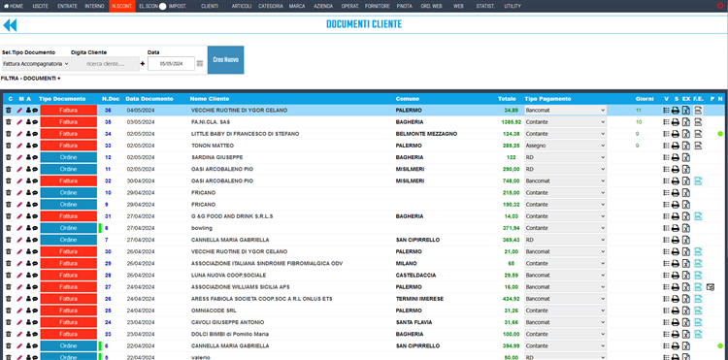This screenshot has height=360, width=728.
Task: Print OMNIACODE SRL document 25
Action: (676, 311)
